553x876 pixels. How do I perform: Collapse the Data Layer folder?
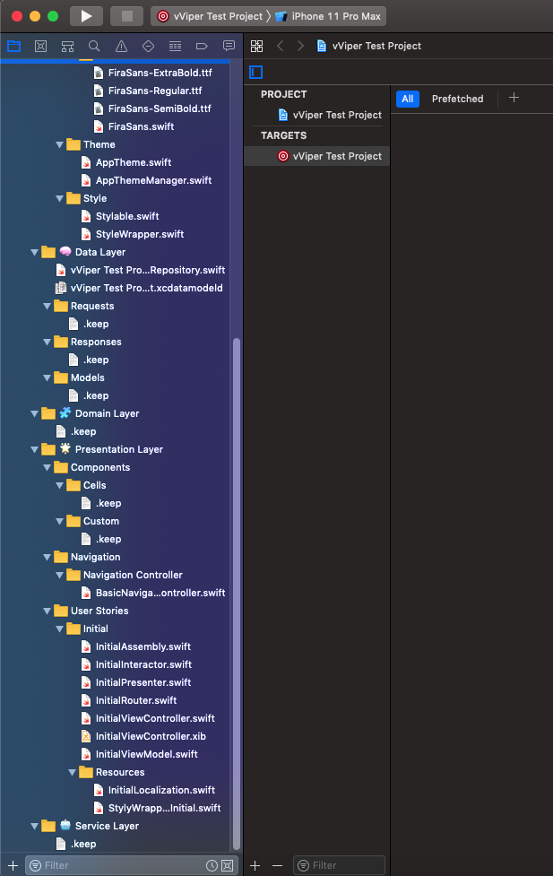tap(35, 252)
